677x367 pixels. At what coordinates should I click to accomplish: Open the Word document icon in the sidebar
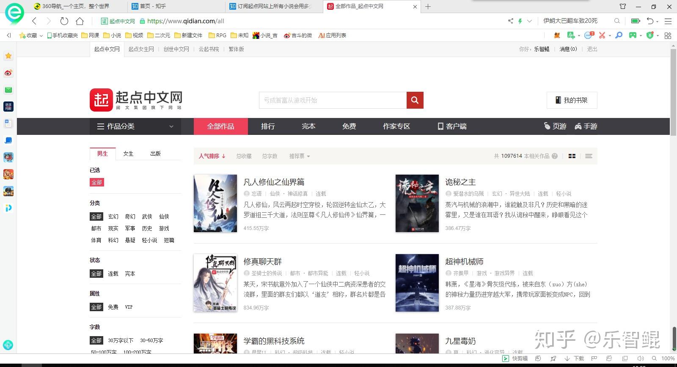pos(8,123)
